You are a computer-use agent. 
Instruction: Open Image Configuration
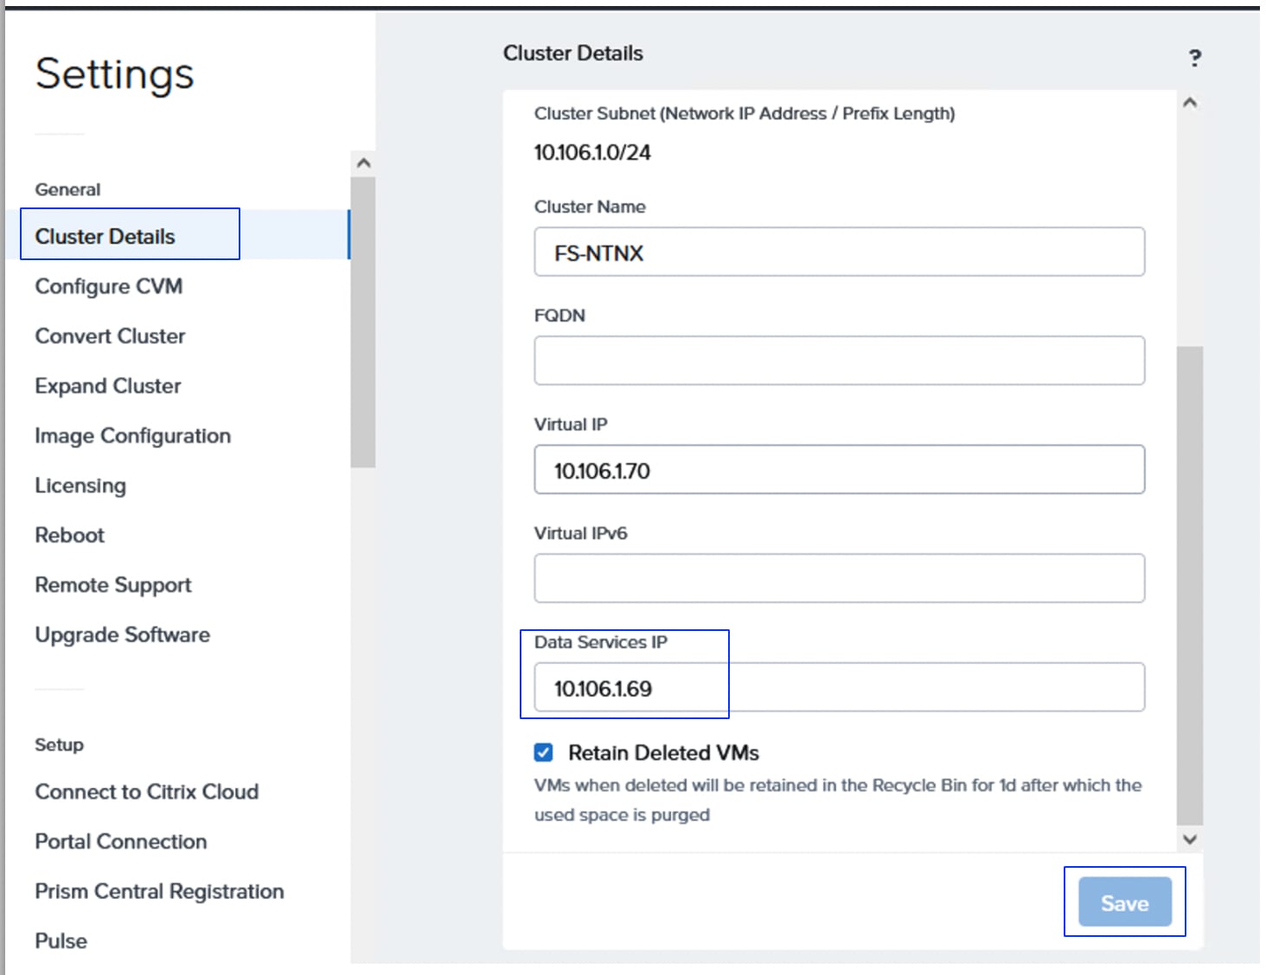(132, 436)
